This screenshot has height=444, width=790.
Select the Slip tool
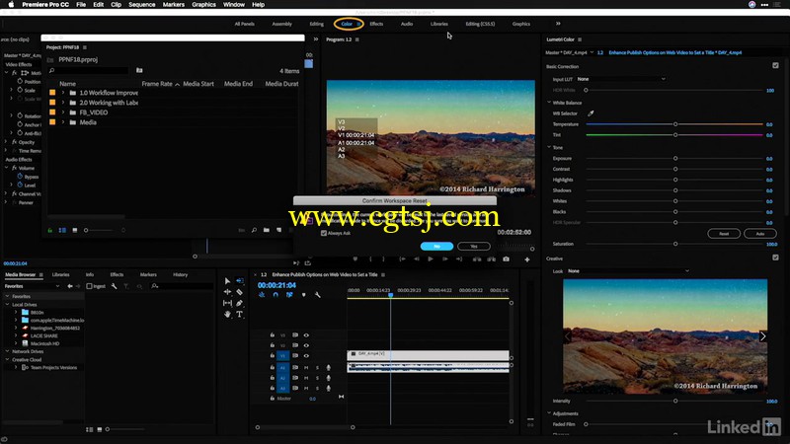pyautogui.click(x=227, y=303)
